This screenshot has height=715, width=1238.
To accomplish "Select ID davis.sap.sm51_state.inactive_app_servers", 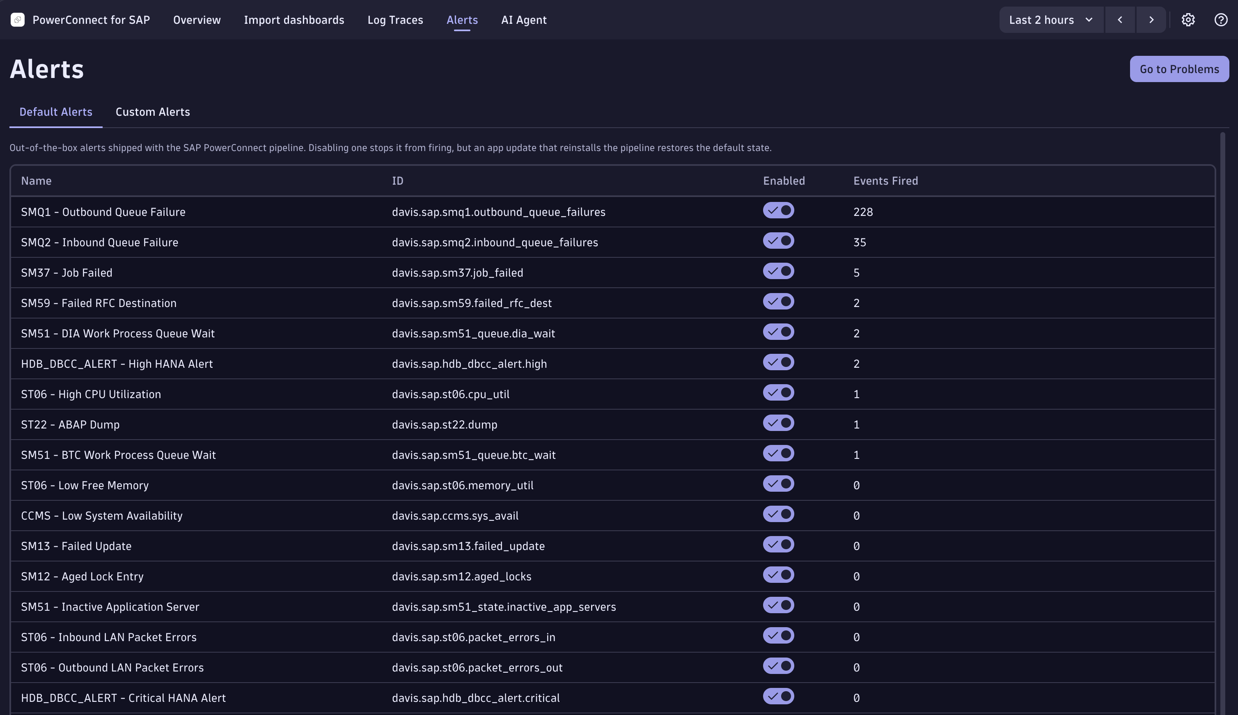I will point(504,607).
